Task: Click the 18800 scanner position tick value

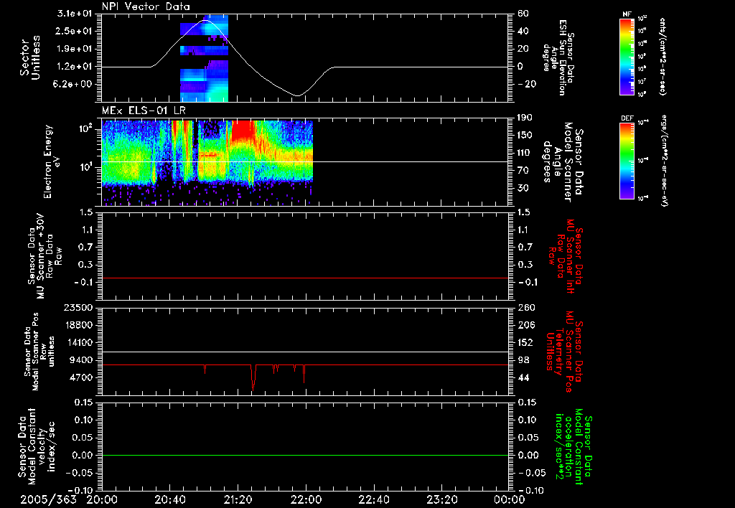Action: coord(78,325)
